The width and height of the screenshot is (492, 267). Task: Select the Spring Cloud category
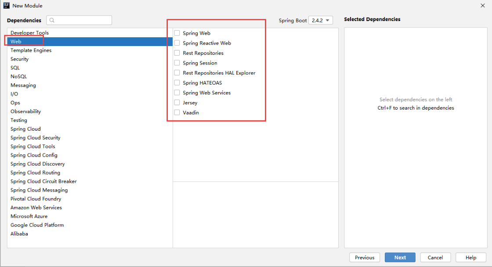90,129
